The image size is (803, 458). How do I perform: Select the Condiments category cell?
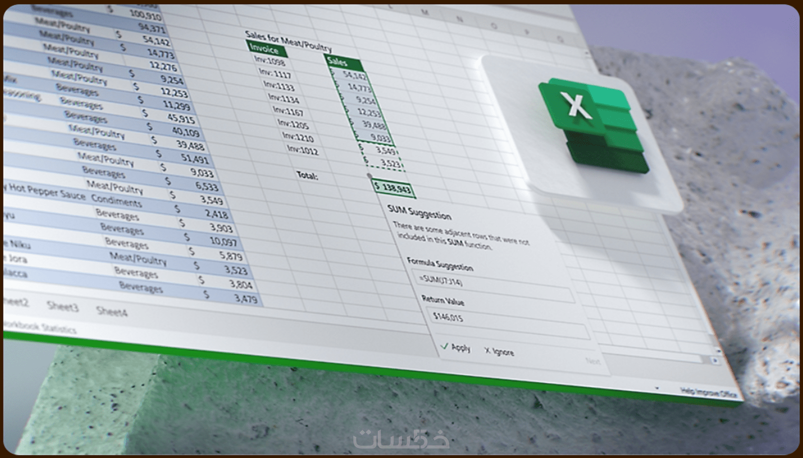tap(116, 201)
